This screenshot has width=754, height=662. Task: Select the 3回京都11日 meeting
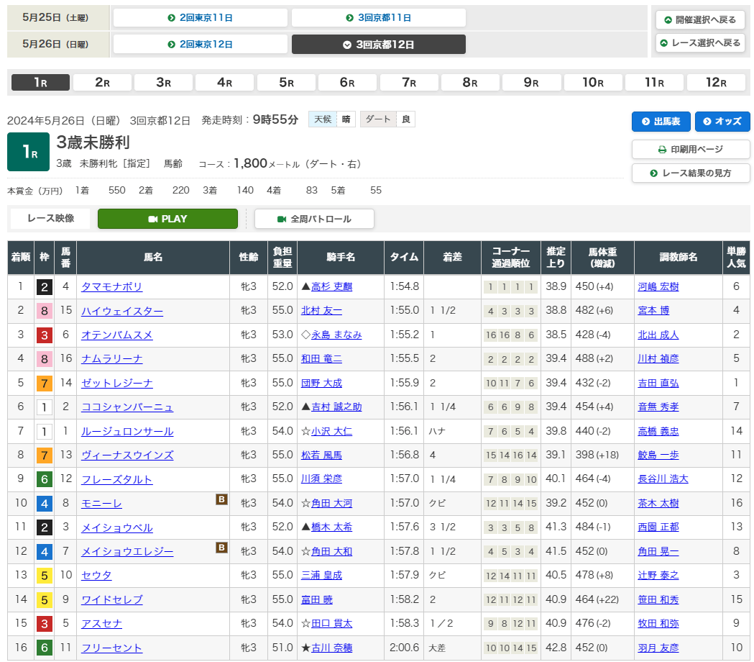(378, 18)
